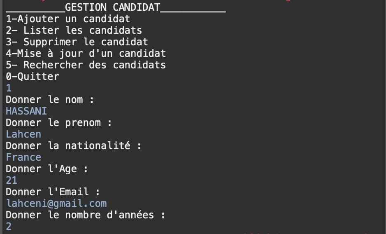Image resolution: width=386 pixels, height=234 pixels.
Task: Click the "Donner la nationalité :" prompt
Action: pos(74,146)
